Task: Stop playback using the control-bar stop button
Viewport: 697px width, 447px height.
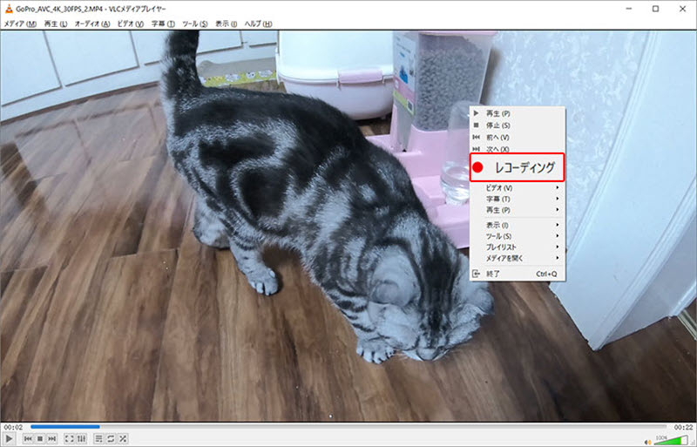Action: pos(40,438)
